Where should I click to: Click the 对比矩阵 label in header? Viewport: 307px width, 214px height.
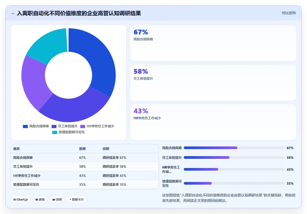(x=289, y=13)
